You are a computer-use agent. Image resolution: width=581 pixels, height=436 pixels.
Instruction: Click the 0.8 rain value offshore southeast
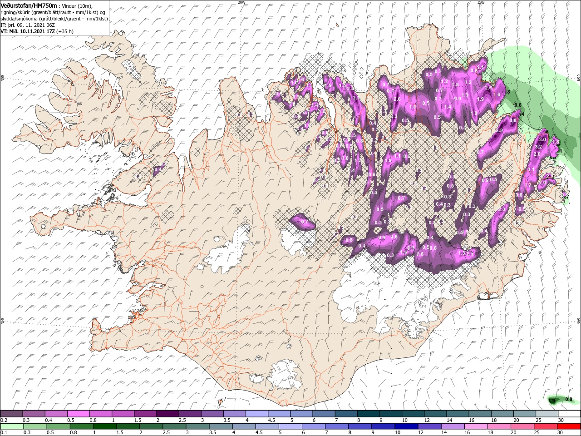click(x=569, y=400)
